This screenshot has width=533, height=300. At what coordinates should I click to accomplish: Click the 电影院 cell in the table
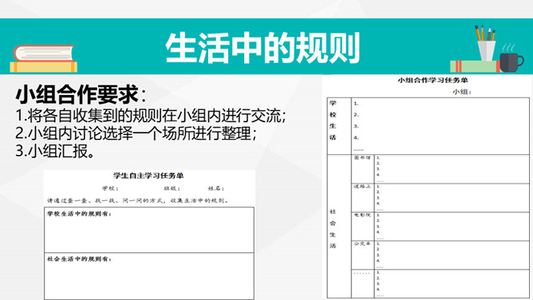(x=363, y=227)
